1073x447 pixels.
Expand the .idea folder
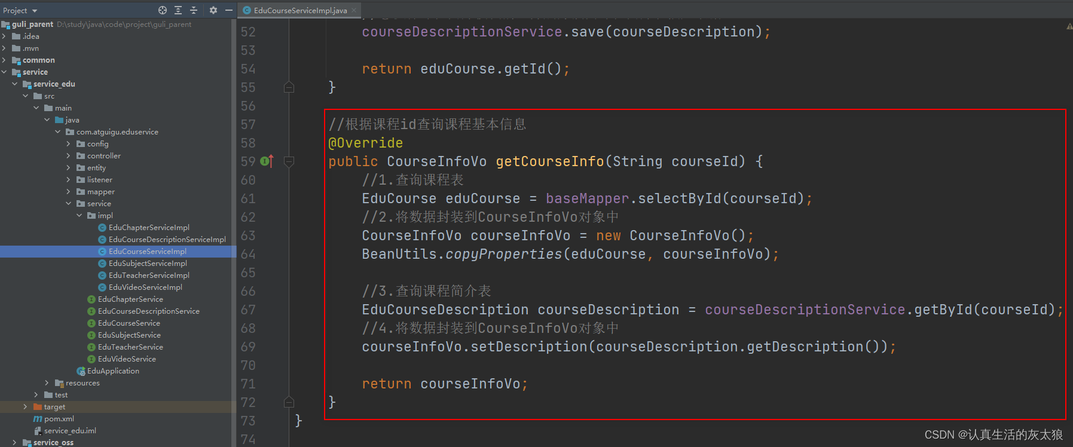5,36
